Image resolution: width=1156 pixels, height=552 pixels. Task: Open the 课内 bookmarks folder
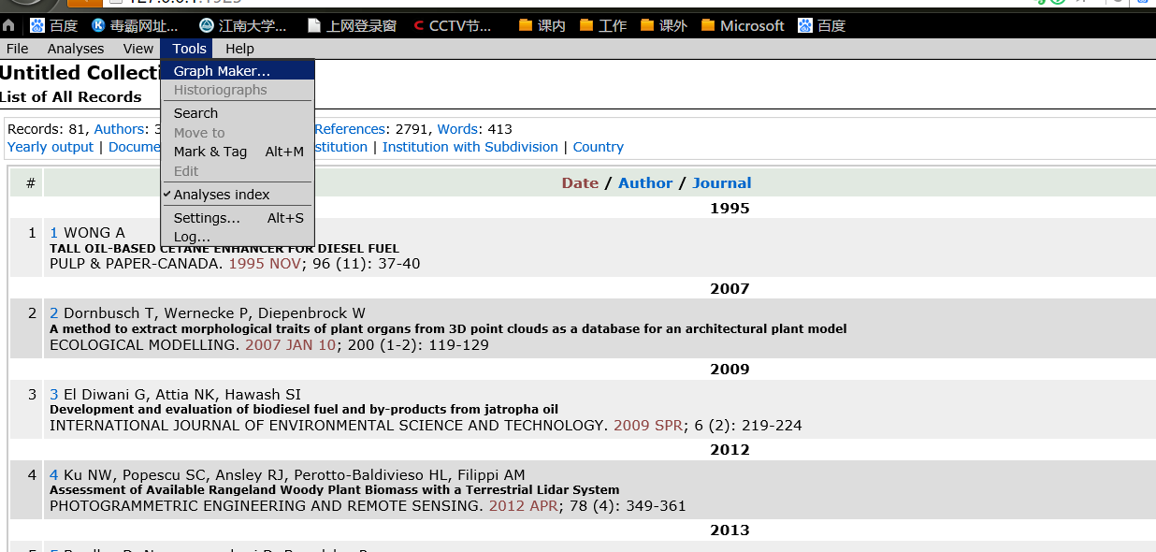pyautogui.click(x=542, y=25)
